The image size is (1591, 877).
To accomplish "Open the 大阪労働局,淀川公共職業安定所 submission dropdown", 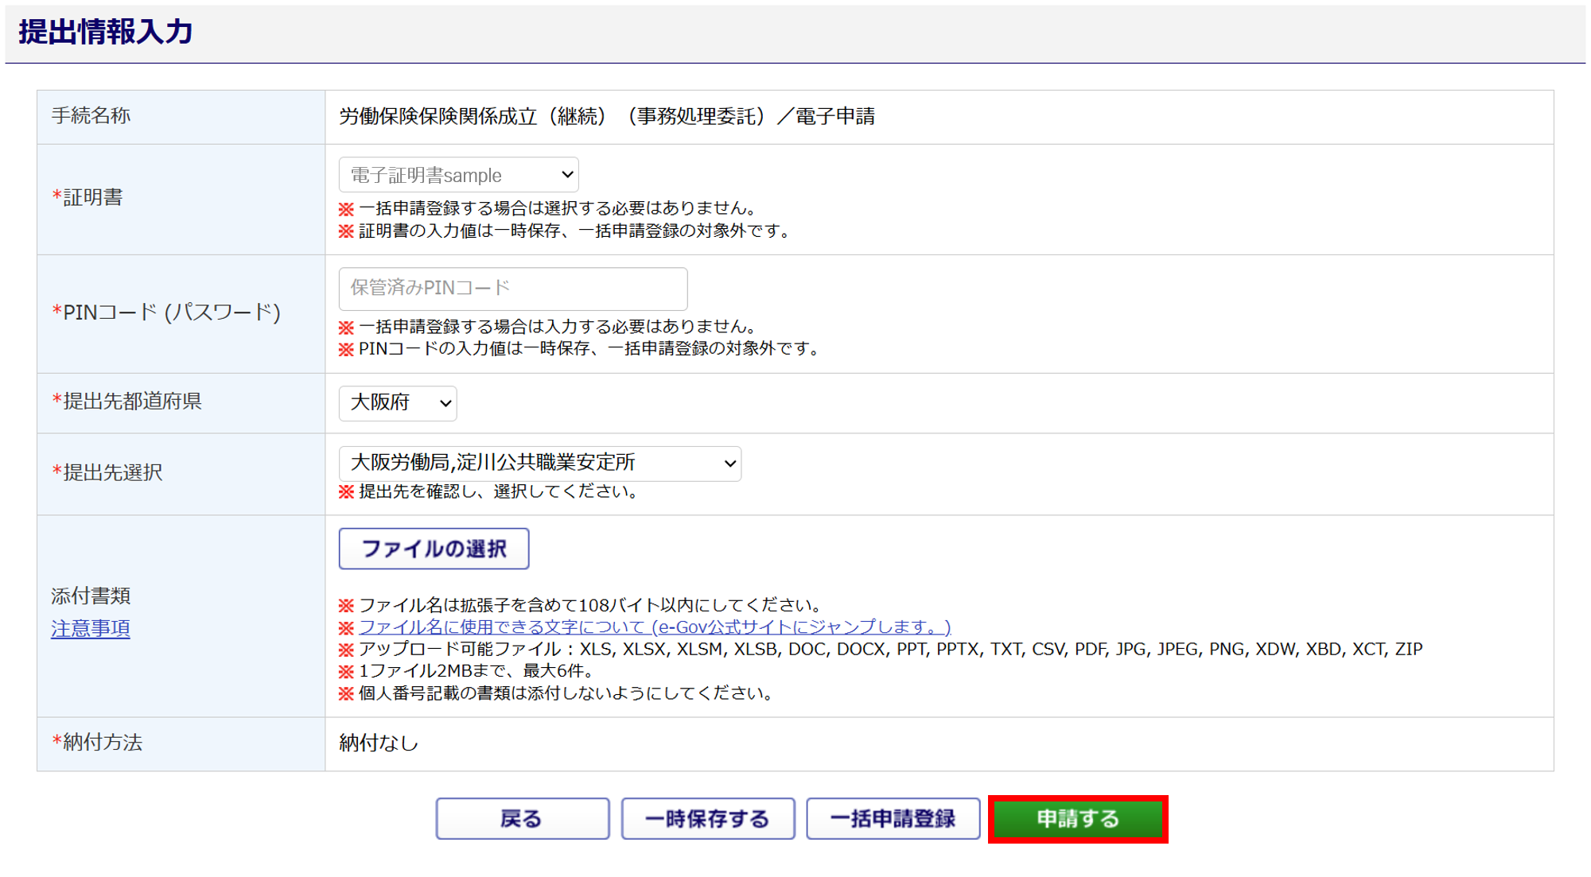I will [539, 464].
